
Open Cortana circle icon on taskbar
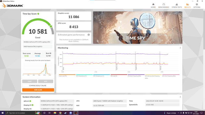click(x=44, y=113)
